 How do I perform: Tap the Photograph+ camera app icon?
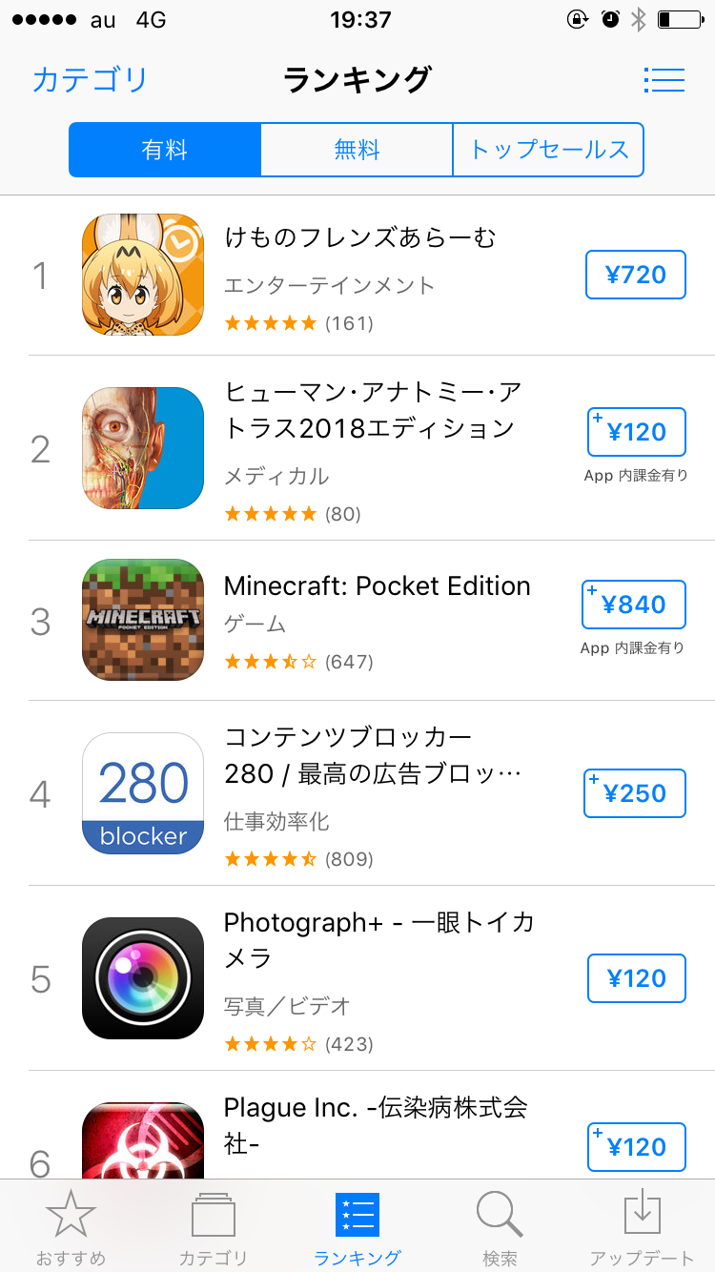coord(143,978)
